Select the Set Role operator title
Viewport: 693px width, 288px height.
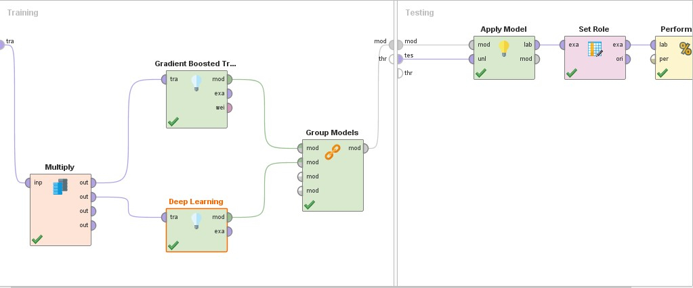[x=594, y=29]
